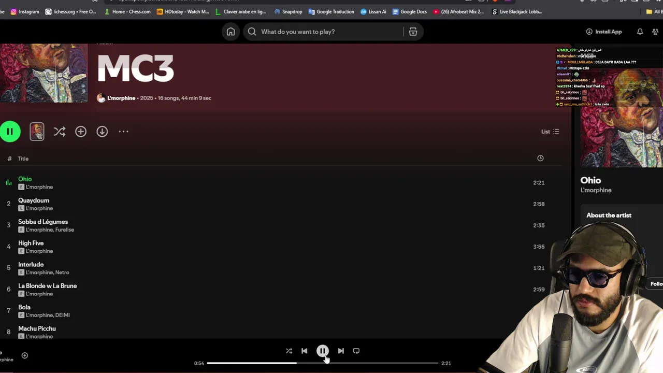
Task: Download the MC3 album
Action: [102, 132]
